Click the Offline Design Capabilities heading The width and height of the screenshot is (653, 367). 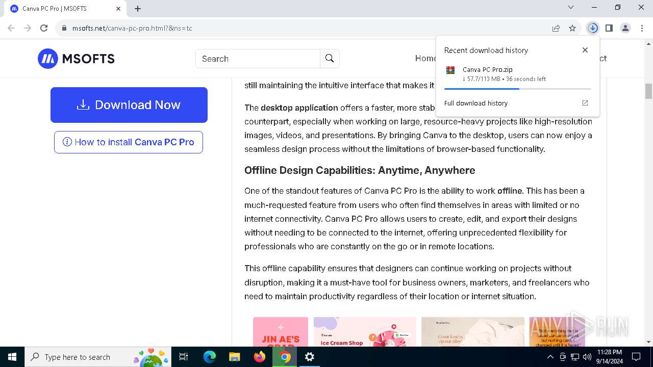pos(360,170)
